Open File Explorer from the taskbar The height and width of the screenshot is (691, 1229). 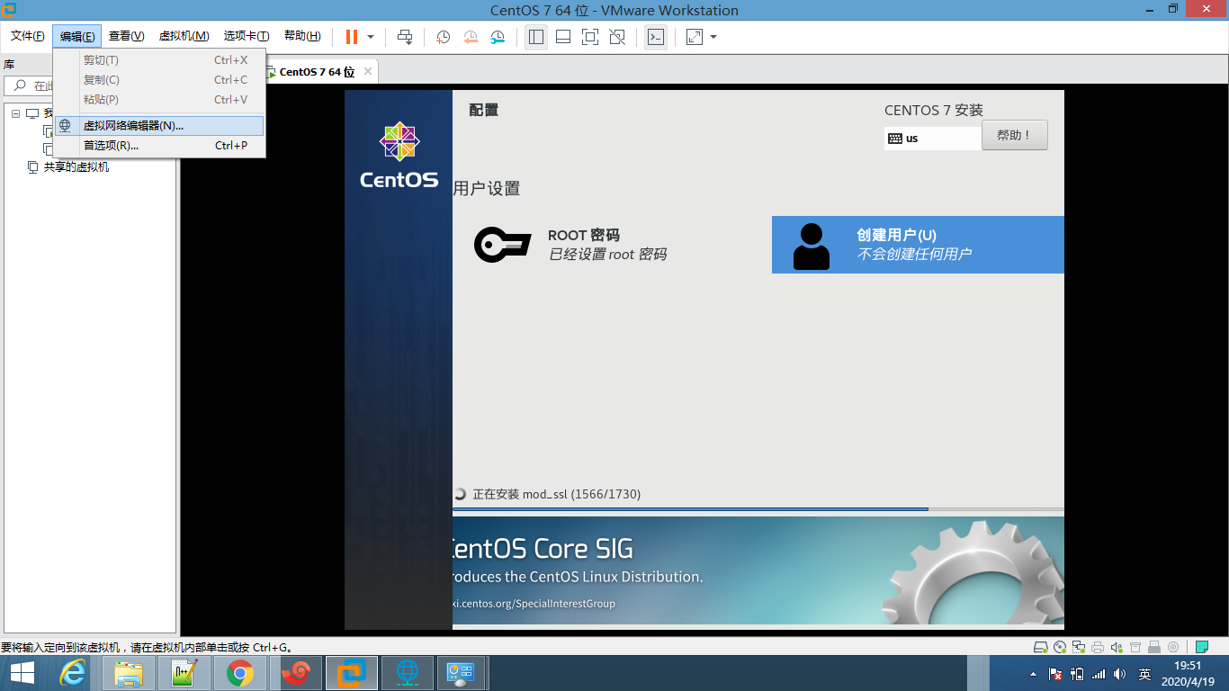129,673
